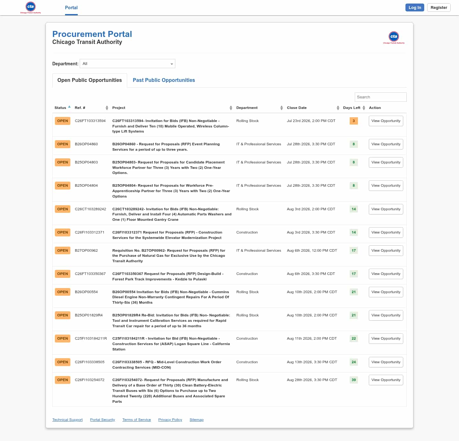Focus the Search input field
The image size is (459, 441).
pos(381,97)
